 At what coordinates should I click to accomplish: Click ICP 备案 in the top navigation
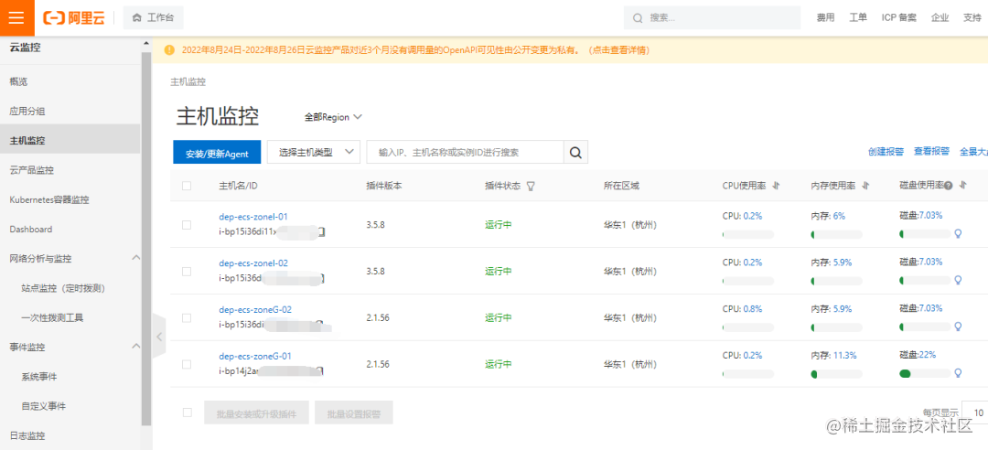click(x=899, y=17)
